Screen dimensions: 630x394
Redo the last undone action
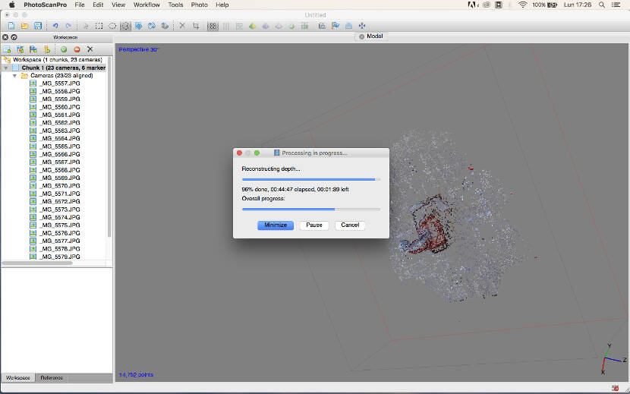68,26
